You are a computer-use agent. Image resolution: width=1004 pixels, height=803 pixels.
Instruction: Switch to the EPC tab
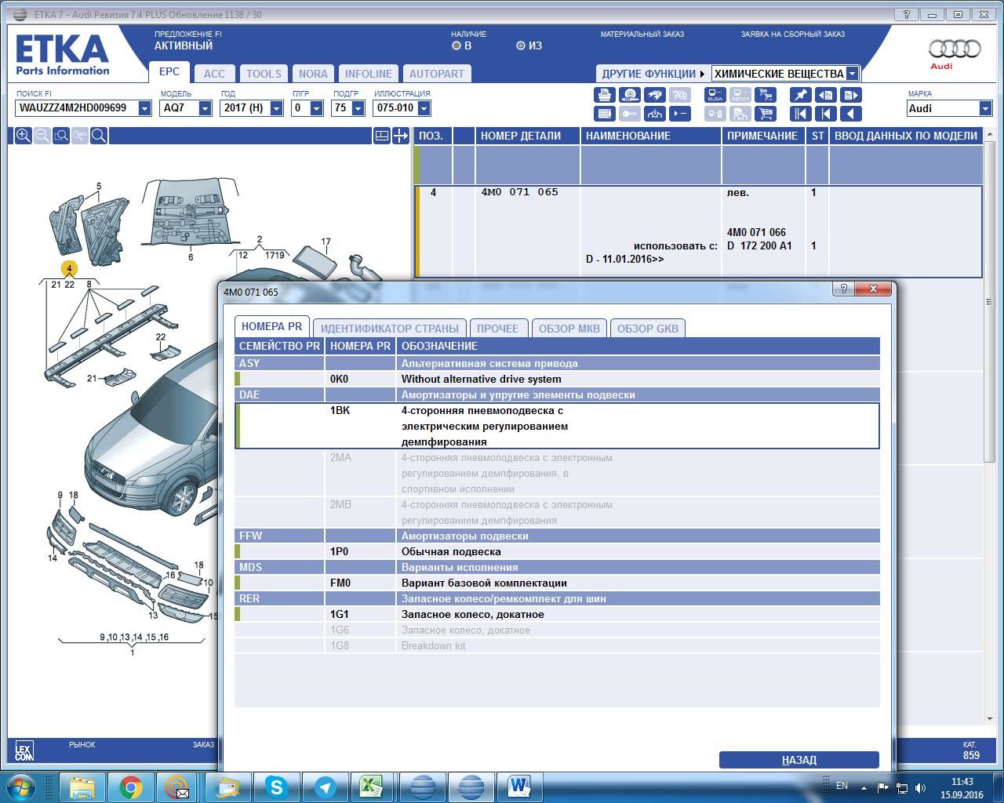tap(169, 71)
